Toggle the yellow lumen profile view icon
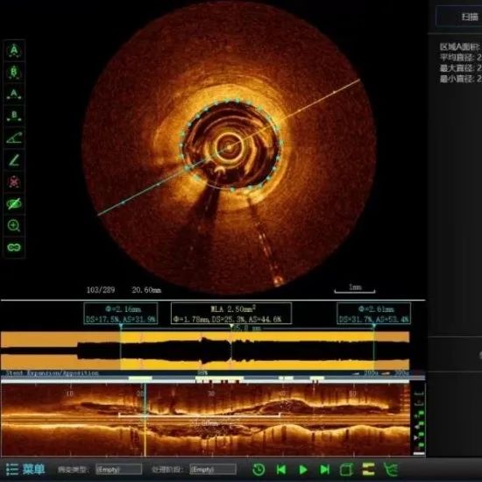This screenshot has height=482, width=482. 368,470
